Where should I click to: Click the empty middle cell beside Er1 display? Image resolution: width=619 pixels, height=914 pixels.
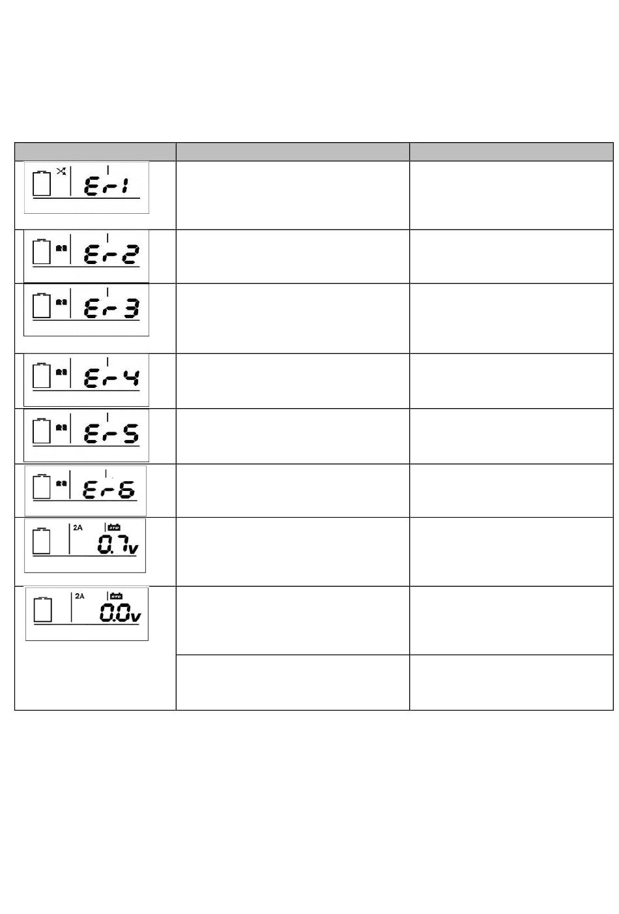[x=293, y=195]
